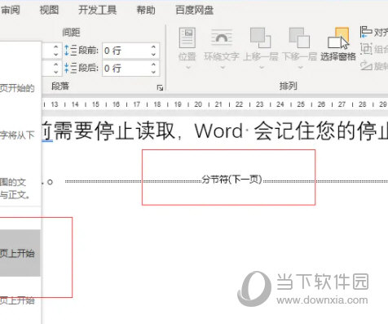Select the 围的文 与正文 menu entry
This screenshot has width=388, height=324.
[15, 189]
